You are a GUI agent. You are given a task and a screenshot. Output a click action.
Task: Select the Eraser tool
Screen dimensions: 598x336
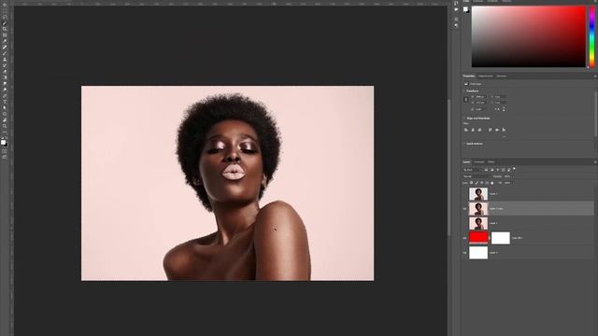[x=5, y=71]
